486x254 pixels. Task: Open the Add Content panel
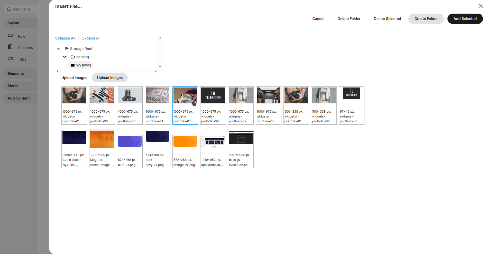coord(19,98)
